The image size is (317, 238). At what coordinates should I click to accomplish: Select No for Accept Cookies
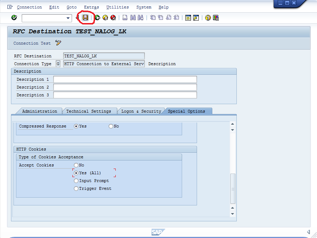point(76,165)
